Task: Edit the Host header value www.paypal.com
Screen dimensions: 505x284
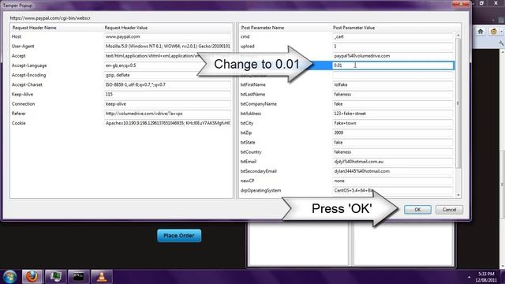Action: click(x=167, y=37)
